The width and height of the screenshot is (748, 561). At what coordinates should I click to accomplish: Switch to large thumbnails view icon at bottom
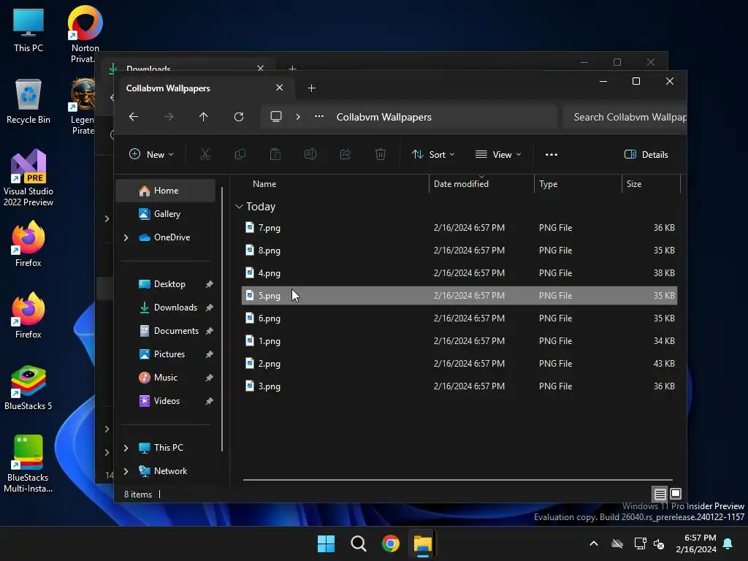676,494
